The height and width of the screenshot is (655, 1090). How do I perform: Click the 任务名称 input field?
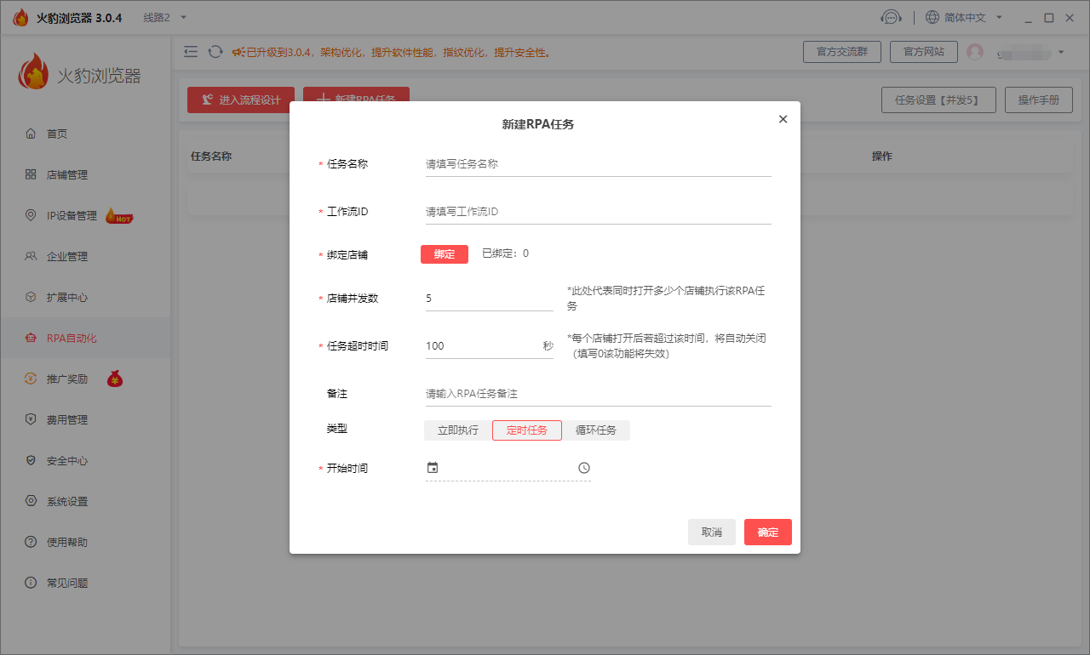click(x=596, y=163)
